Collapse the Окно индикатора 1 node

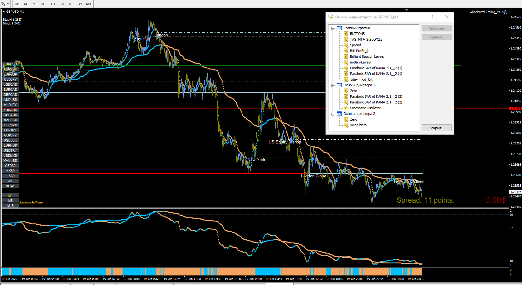tap(333, 85)
